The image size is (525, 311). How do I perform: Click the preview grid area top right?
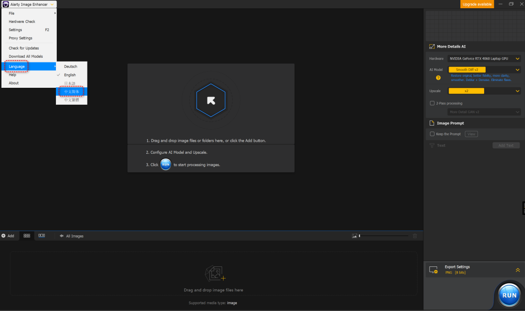474,25
